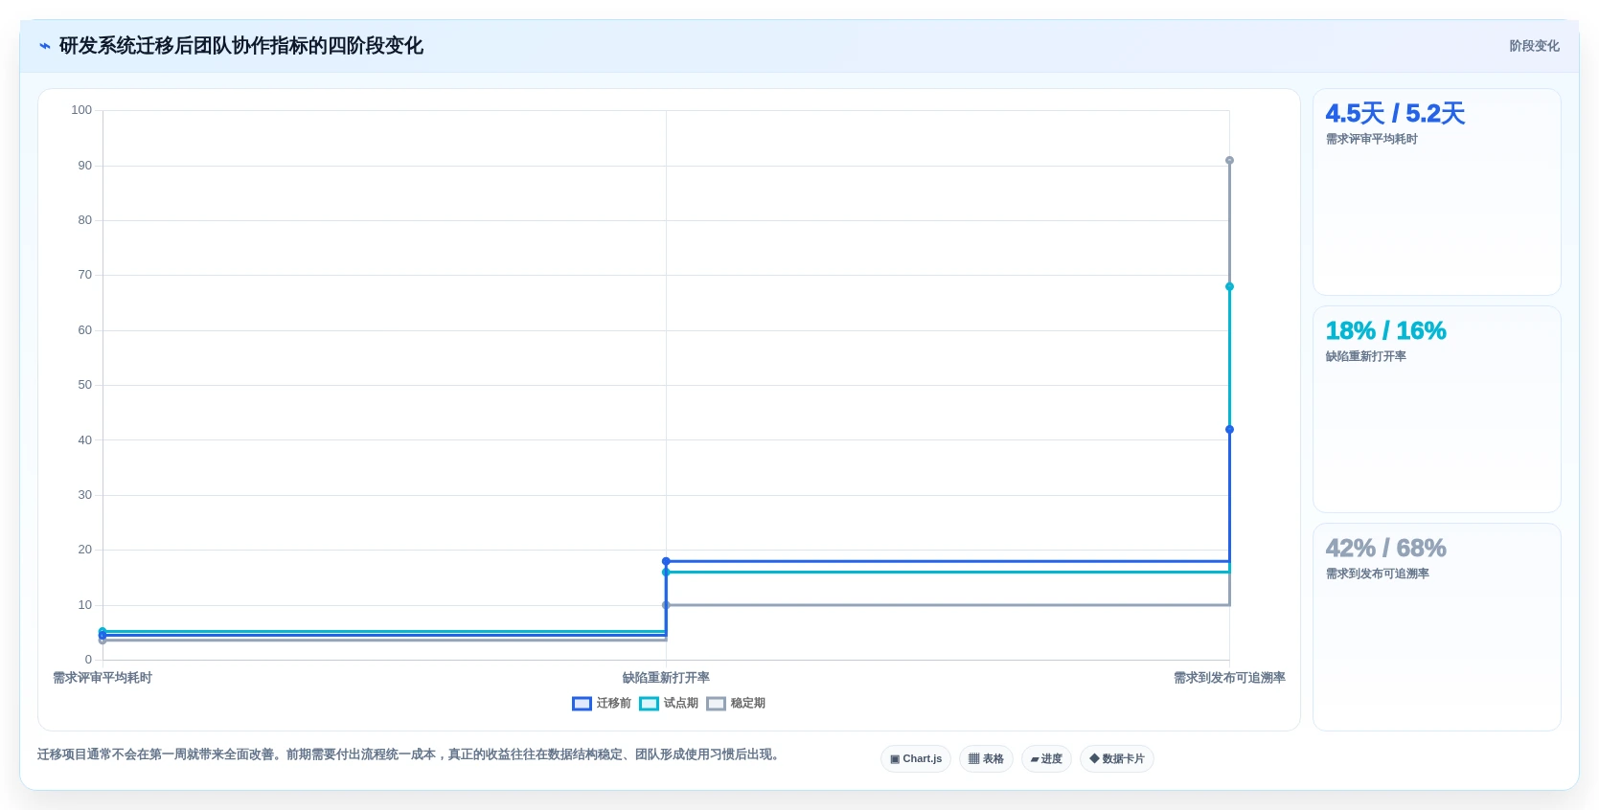Screen dimensions: 1599x810
Task: Click the x-axis label 缺陷重新打开率
Action: pos(666,677)
